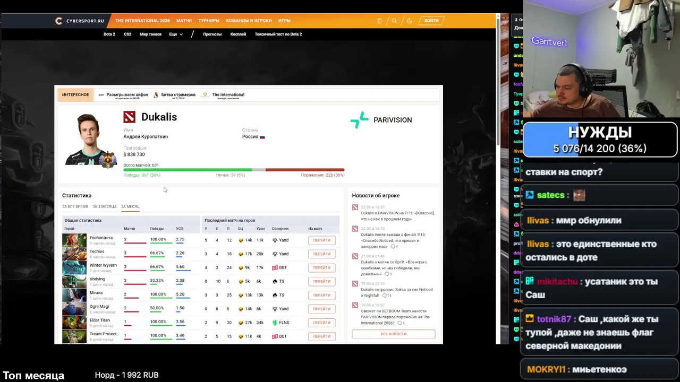This screenshot has height=382, width=680.
Task: Open the Турниры menu item
Action: pyautogui.click(x=209, y=21)
